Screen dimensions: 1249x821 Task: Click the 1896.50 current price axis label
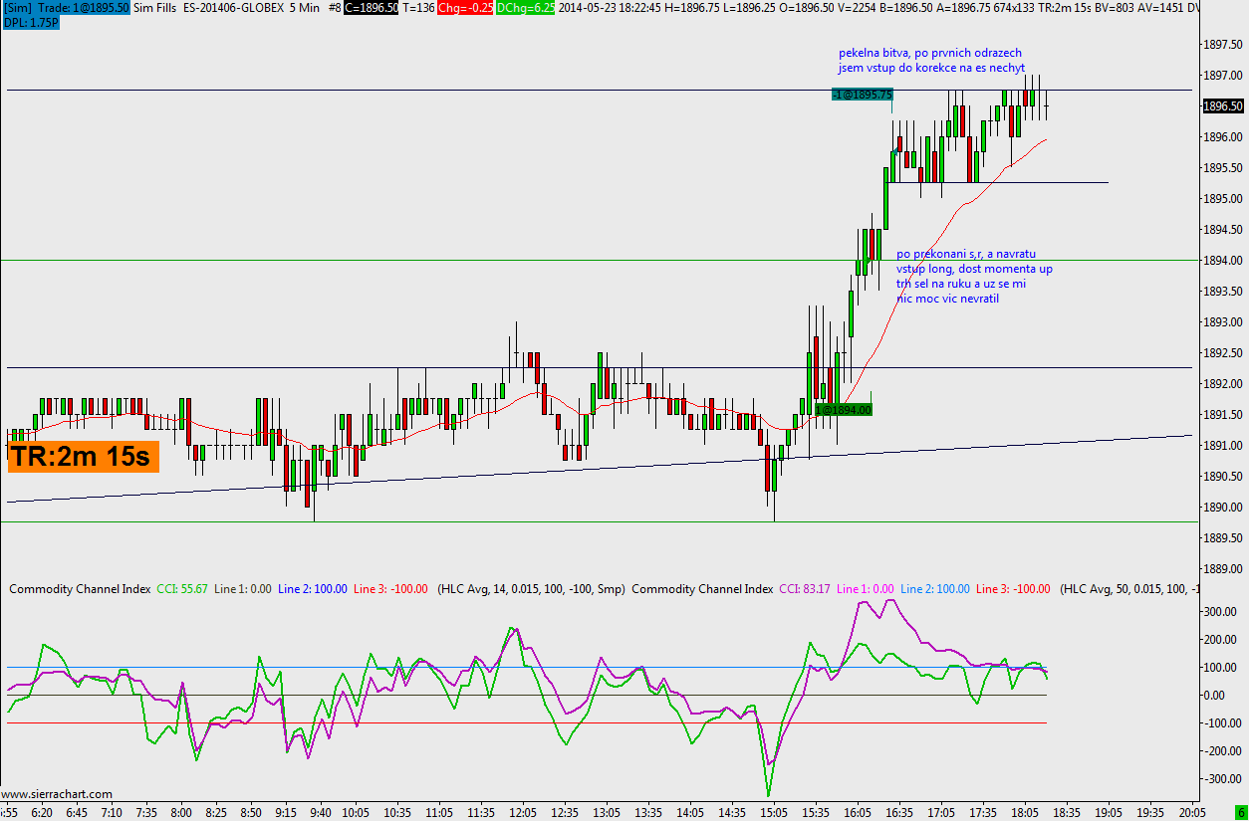coord(1223,105)
